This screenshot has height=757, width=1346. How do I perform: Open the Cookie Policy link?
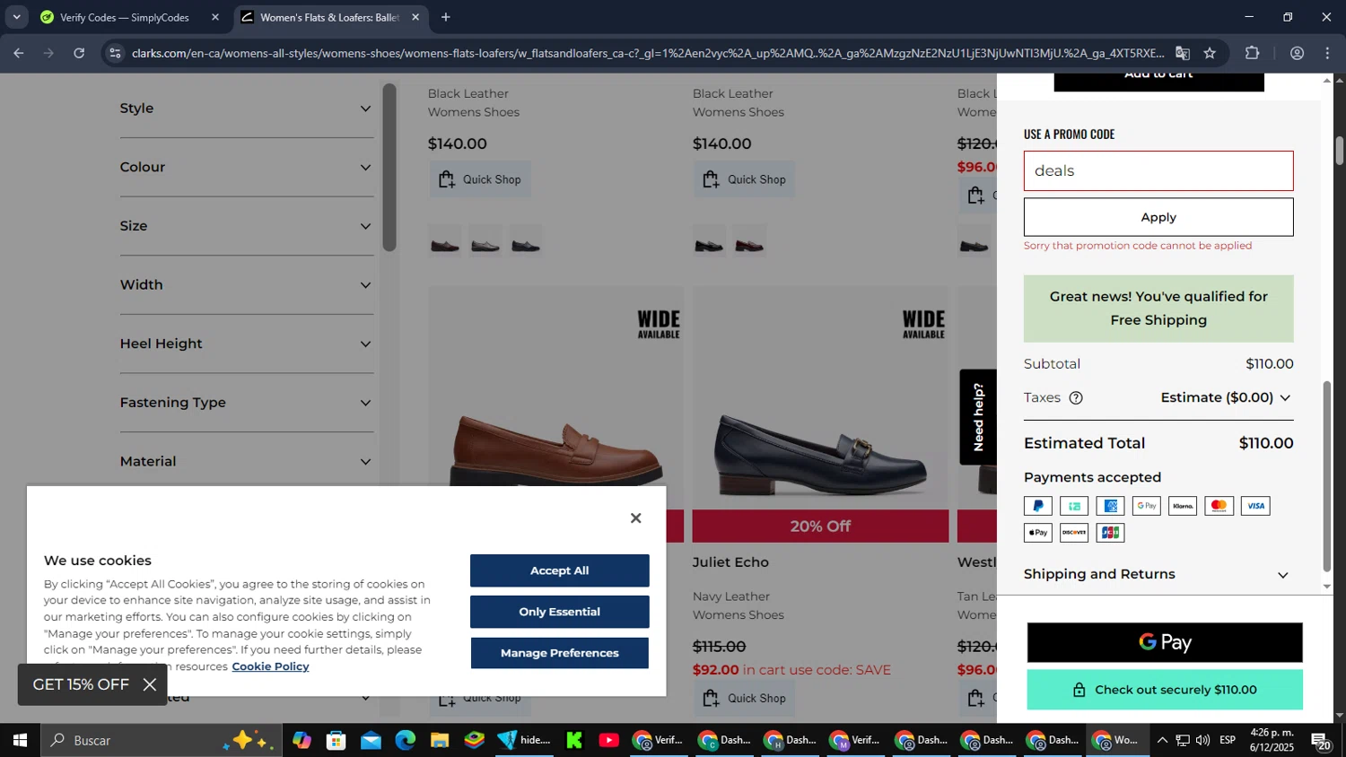point(270,666)
